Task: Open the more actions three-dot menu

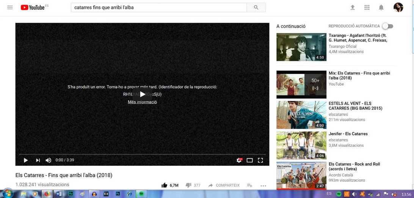Action: [x=263, y=185]
